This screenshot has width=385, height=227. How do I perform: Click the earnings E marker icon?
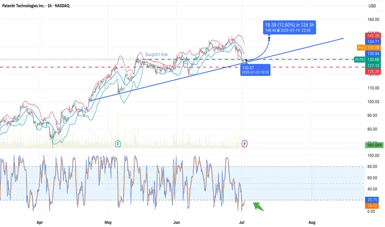point(118,144)
